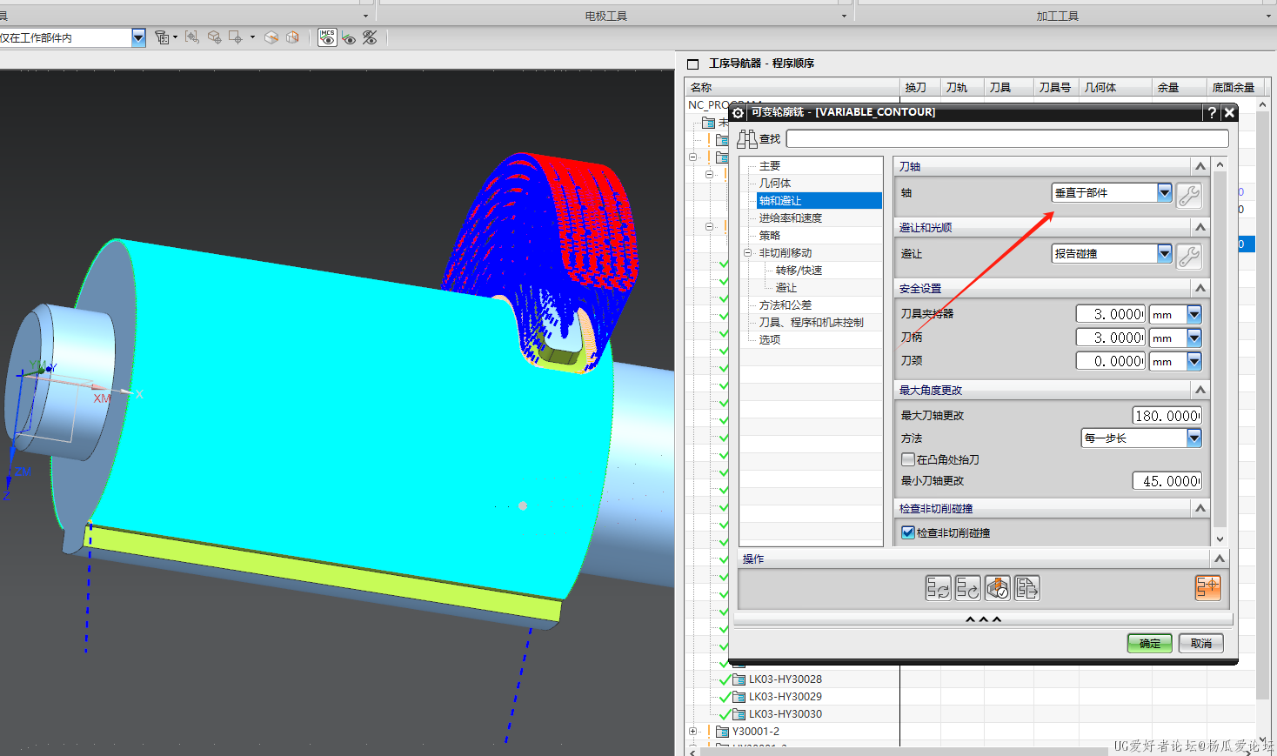
Task: Select the 避让 sub-item under 非切削移动
Action: [786, 288]
